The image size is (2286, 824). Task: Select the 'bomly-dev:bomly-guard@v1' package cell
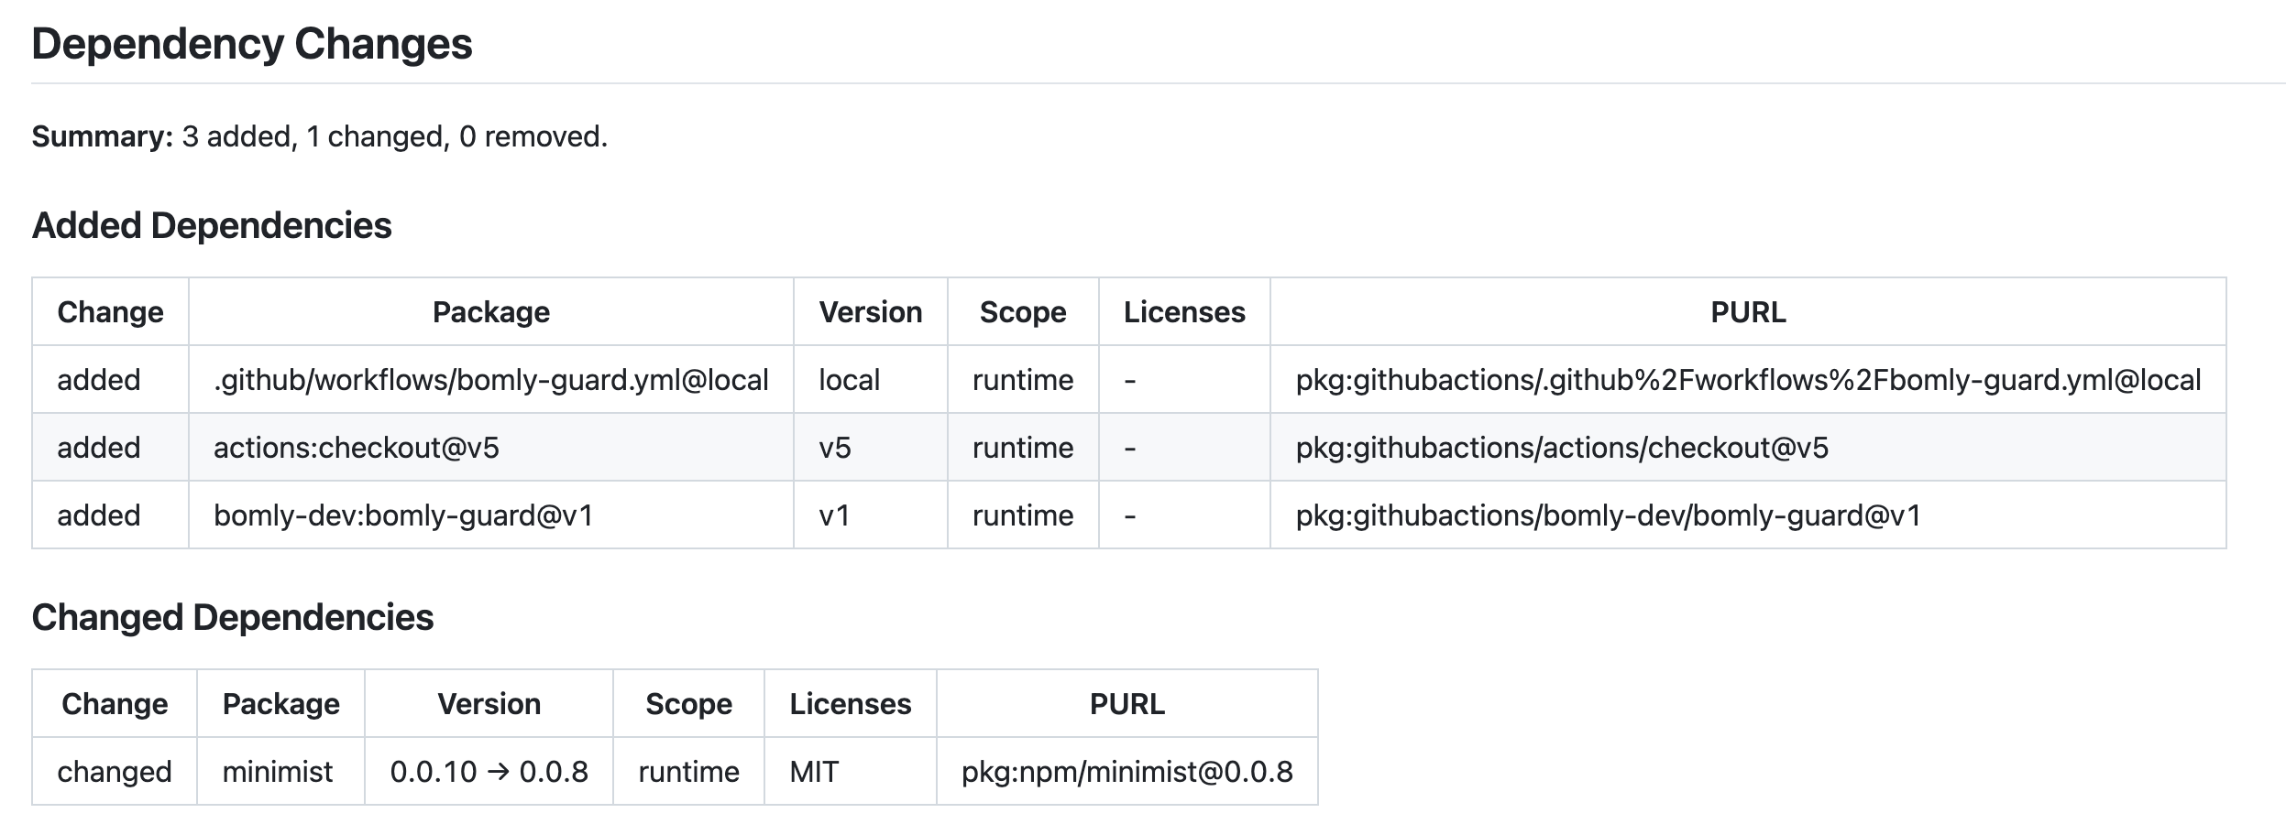click(x=491, y=515)
